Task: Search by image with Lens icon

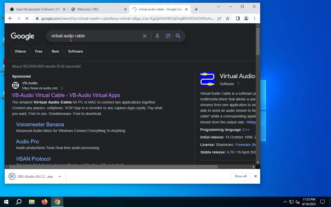Action: [168, 36]
